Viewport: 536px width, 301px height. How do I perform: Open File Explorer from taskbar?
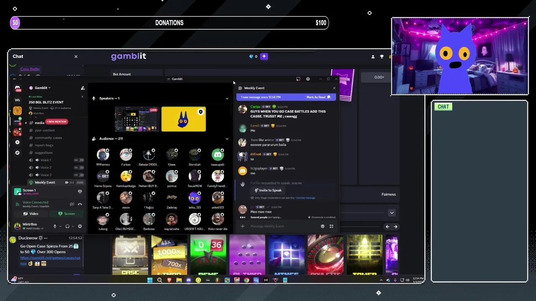click(179, 280)
